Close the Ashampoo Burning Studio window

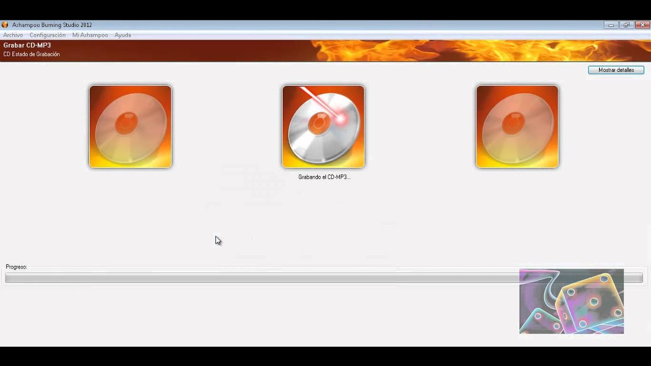642,25
